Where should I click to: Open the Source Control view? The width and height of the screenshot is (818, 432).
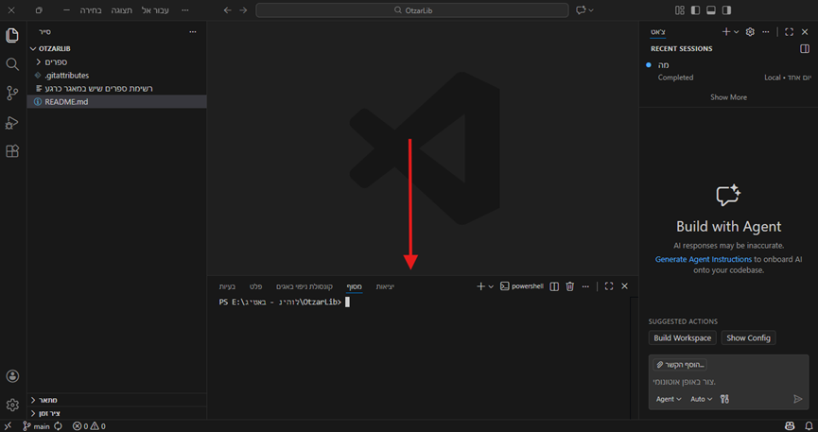[12, 94]
